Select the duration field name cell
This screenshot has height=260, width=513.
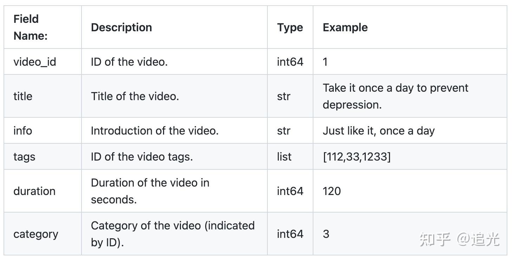pos(43,191)
